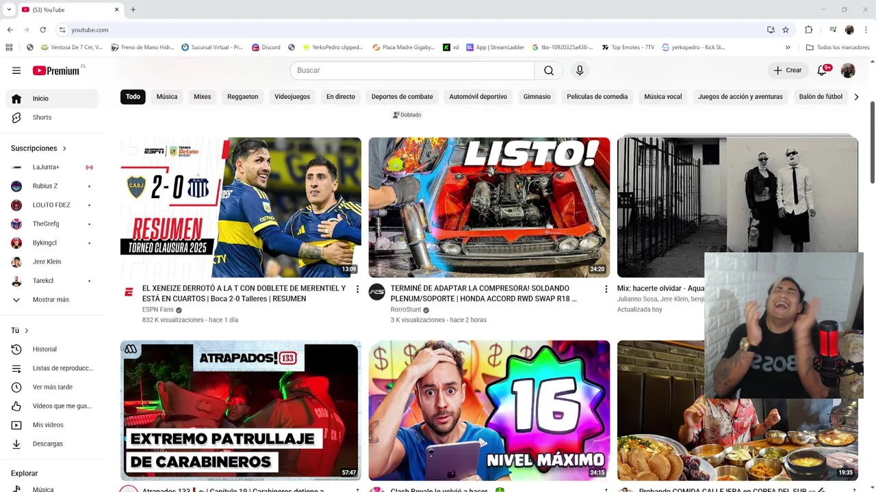Image resolution: width=876 pixels, height=492 pixels.
Task: Open a new browser tab
Action: pyautogui.click(x=133, y=10)
